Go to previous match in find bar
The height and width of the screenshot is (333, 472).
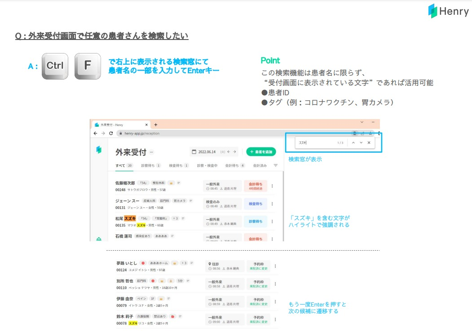[353, 143]
